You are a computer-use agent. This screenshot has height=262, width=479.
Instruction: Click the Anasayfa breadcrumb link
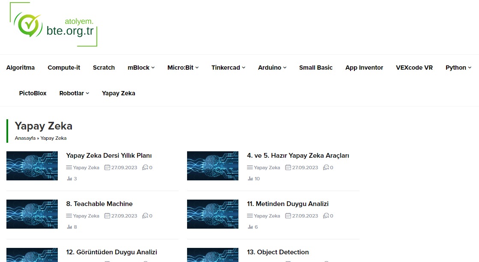tap(25, 138)
